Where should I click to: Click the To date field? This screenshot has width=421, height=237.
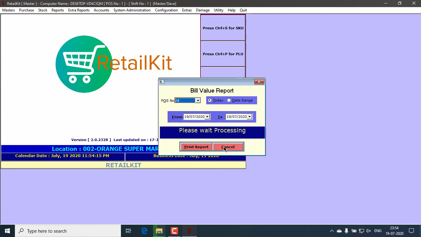(236, 117)
